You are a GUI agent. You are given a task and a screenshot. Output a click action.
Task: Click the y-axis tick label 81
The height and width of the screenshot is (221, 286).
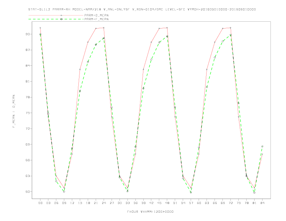[28, 81]
